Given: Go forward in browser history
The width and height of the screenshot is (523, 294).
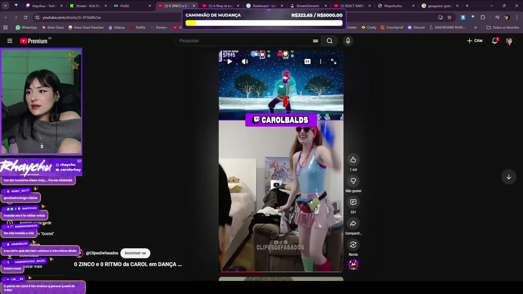Looking at the screenshot, I should coord(16,18).
